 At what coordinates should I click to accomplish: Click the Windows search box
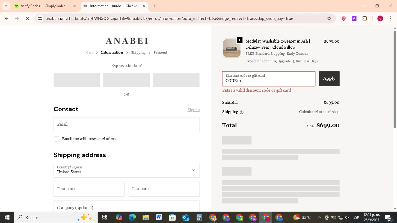(56, 217)
